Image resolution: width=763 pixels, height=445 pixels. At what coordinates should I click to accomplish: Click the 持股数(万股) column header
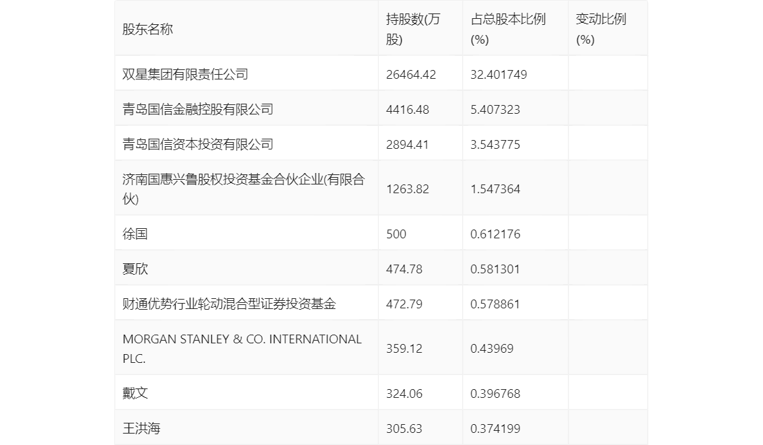[x=412, y=29]
